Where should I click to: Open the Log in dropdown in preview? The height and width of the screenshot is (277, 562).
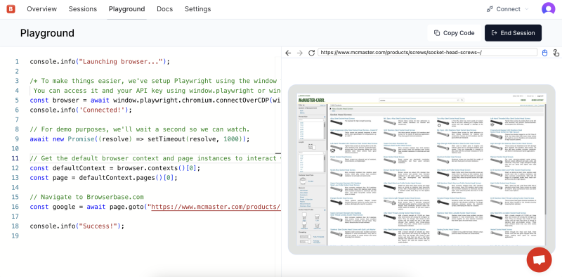tap(540, 96)
